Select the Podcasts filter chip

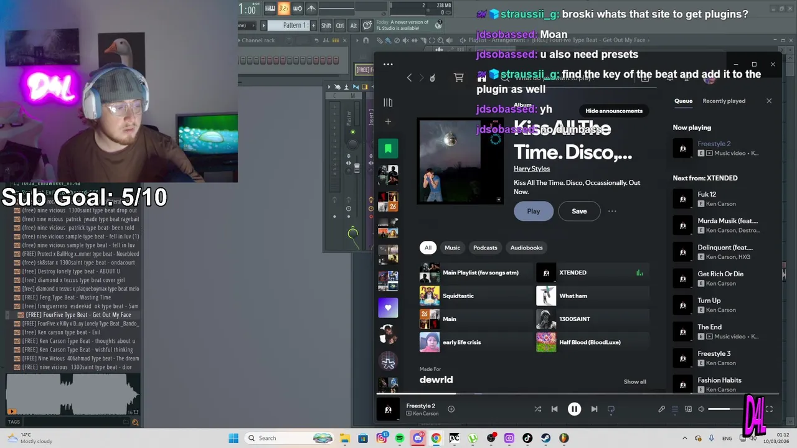[x=485, y=248]
